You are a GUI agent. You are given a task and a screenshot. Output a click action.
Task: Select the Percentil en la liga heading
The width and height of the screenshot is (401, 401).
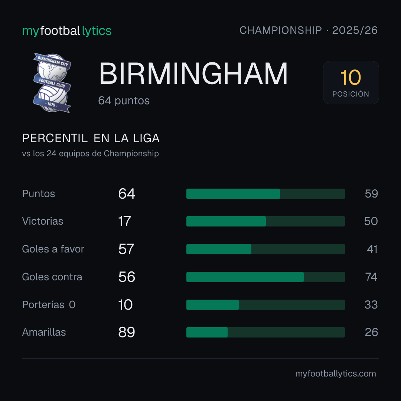tap(91, 138)
